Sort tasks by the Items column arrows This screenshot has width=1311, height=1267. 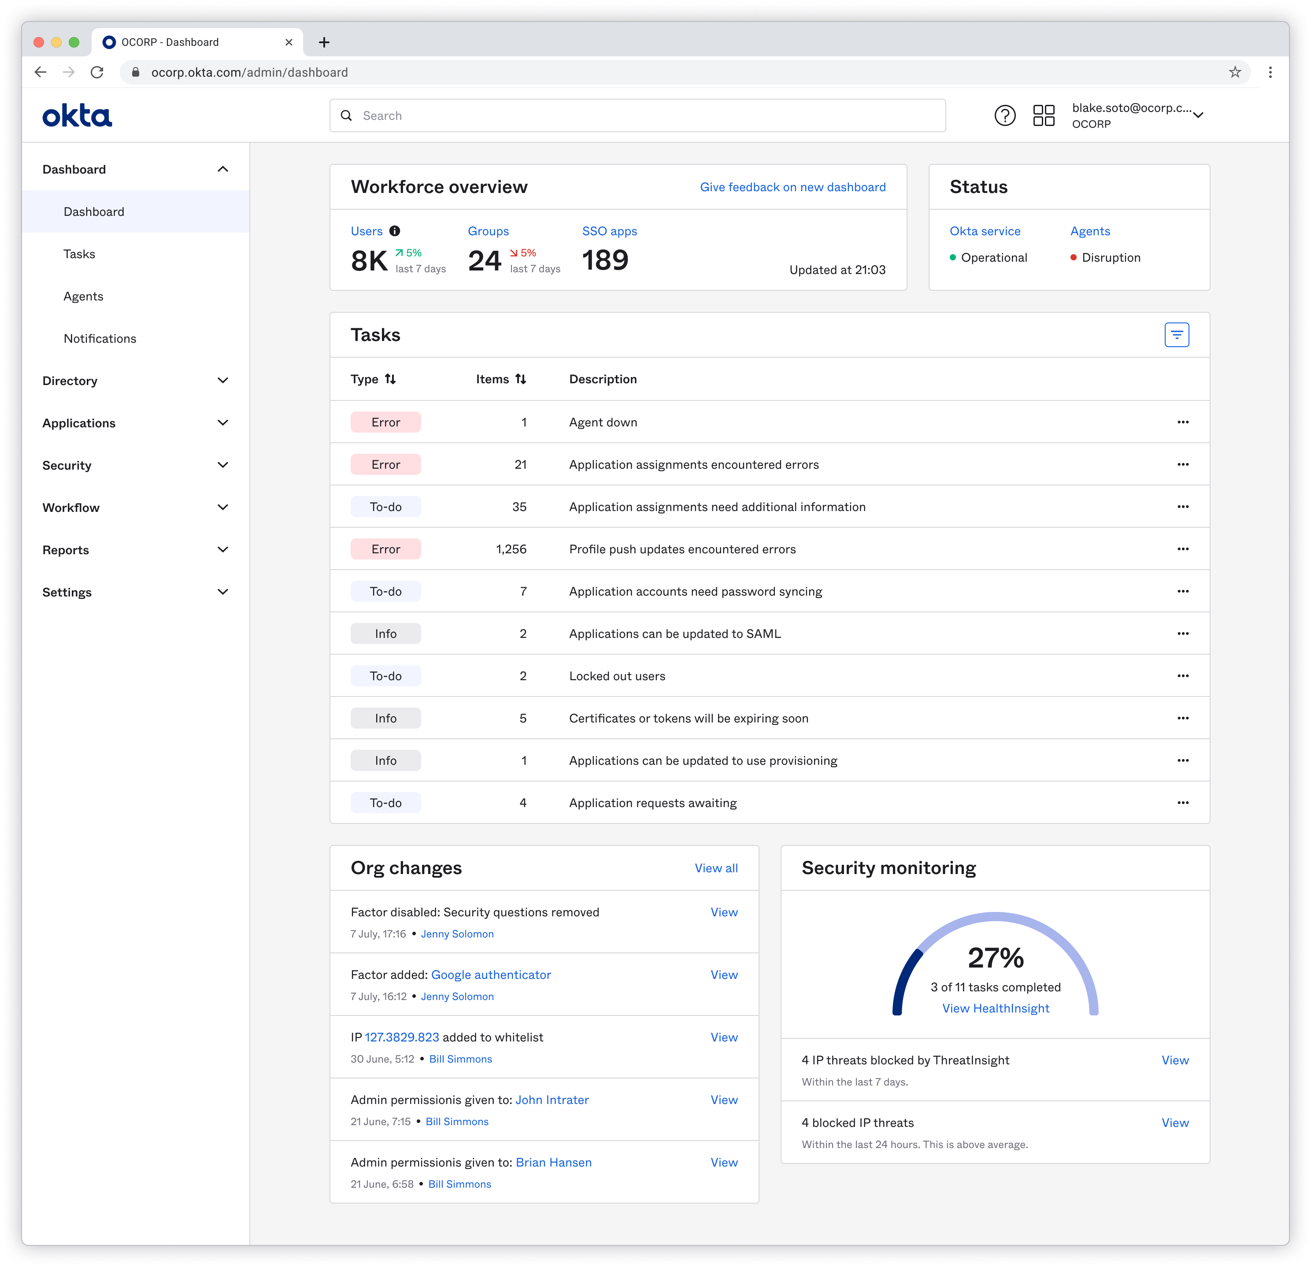522,378
